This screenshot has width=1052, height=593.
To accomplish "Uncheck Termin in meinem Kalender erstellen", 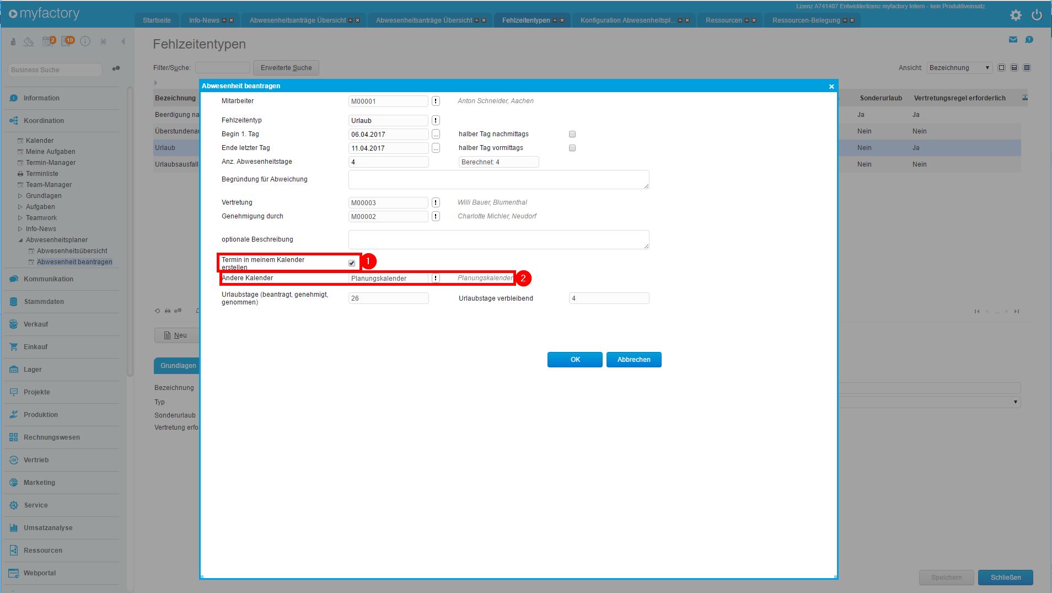I will (352, 263).
